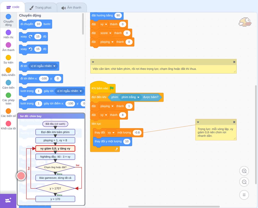Open variable dropdown in 'thay đổi vy' block
The image size is (258, 208).
[111, 133]
